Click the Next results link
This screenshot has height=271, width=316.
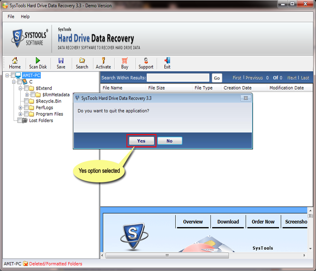[x=292, y=78]
